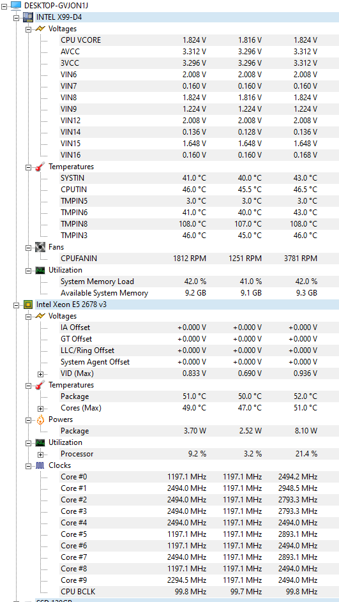Click the thermometer icon of INTEL X99-D4 Temperatures

click(40, 167)
